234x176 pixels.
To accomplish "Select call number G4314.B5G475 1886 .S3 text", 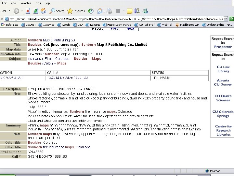I will pos(47,156).
